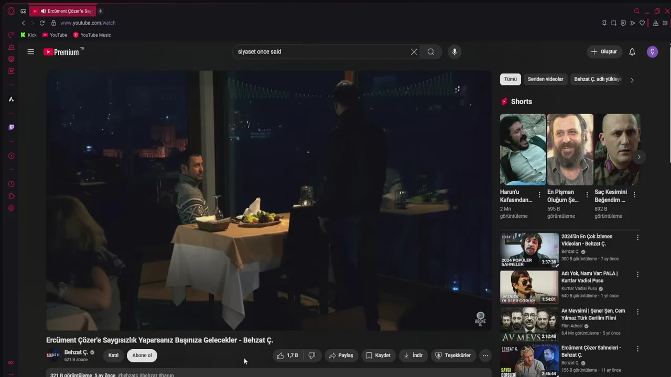Click the Katıl join button

point(113,356)
